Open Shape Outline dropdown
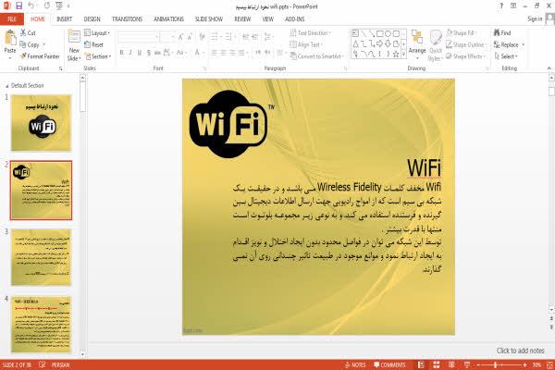This screenshot has height=370, width=555. (466, 44)
